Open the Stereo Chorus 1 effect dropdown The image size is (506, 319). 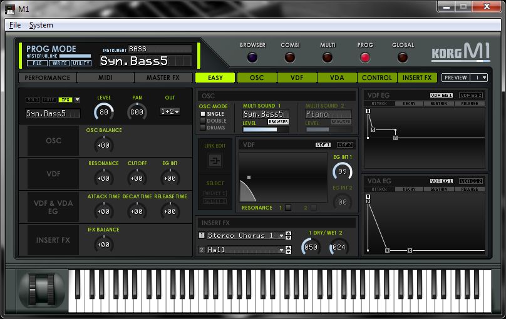245,236
